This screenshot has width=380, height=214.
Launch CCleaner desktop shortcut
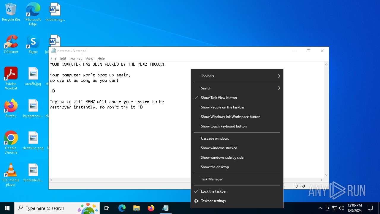coord(11,45)
